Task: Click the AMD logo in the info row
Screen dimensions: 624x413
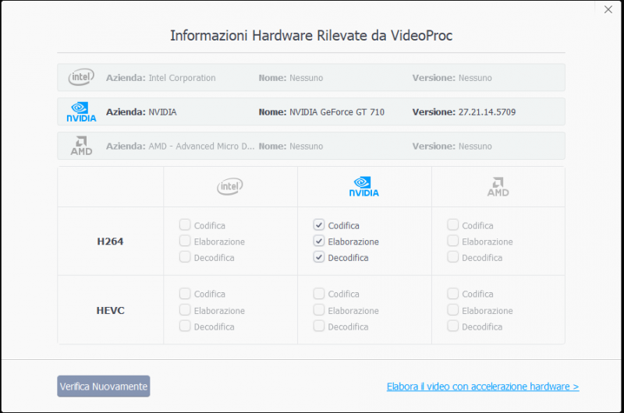Action: coord(81,146)
